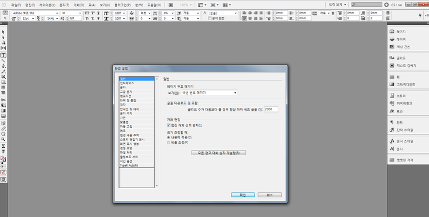Screen dimensions: 429x217
Task: Select the Gap tool
Action: 3,48
